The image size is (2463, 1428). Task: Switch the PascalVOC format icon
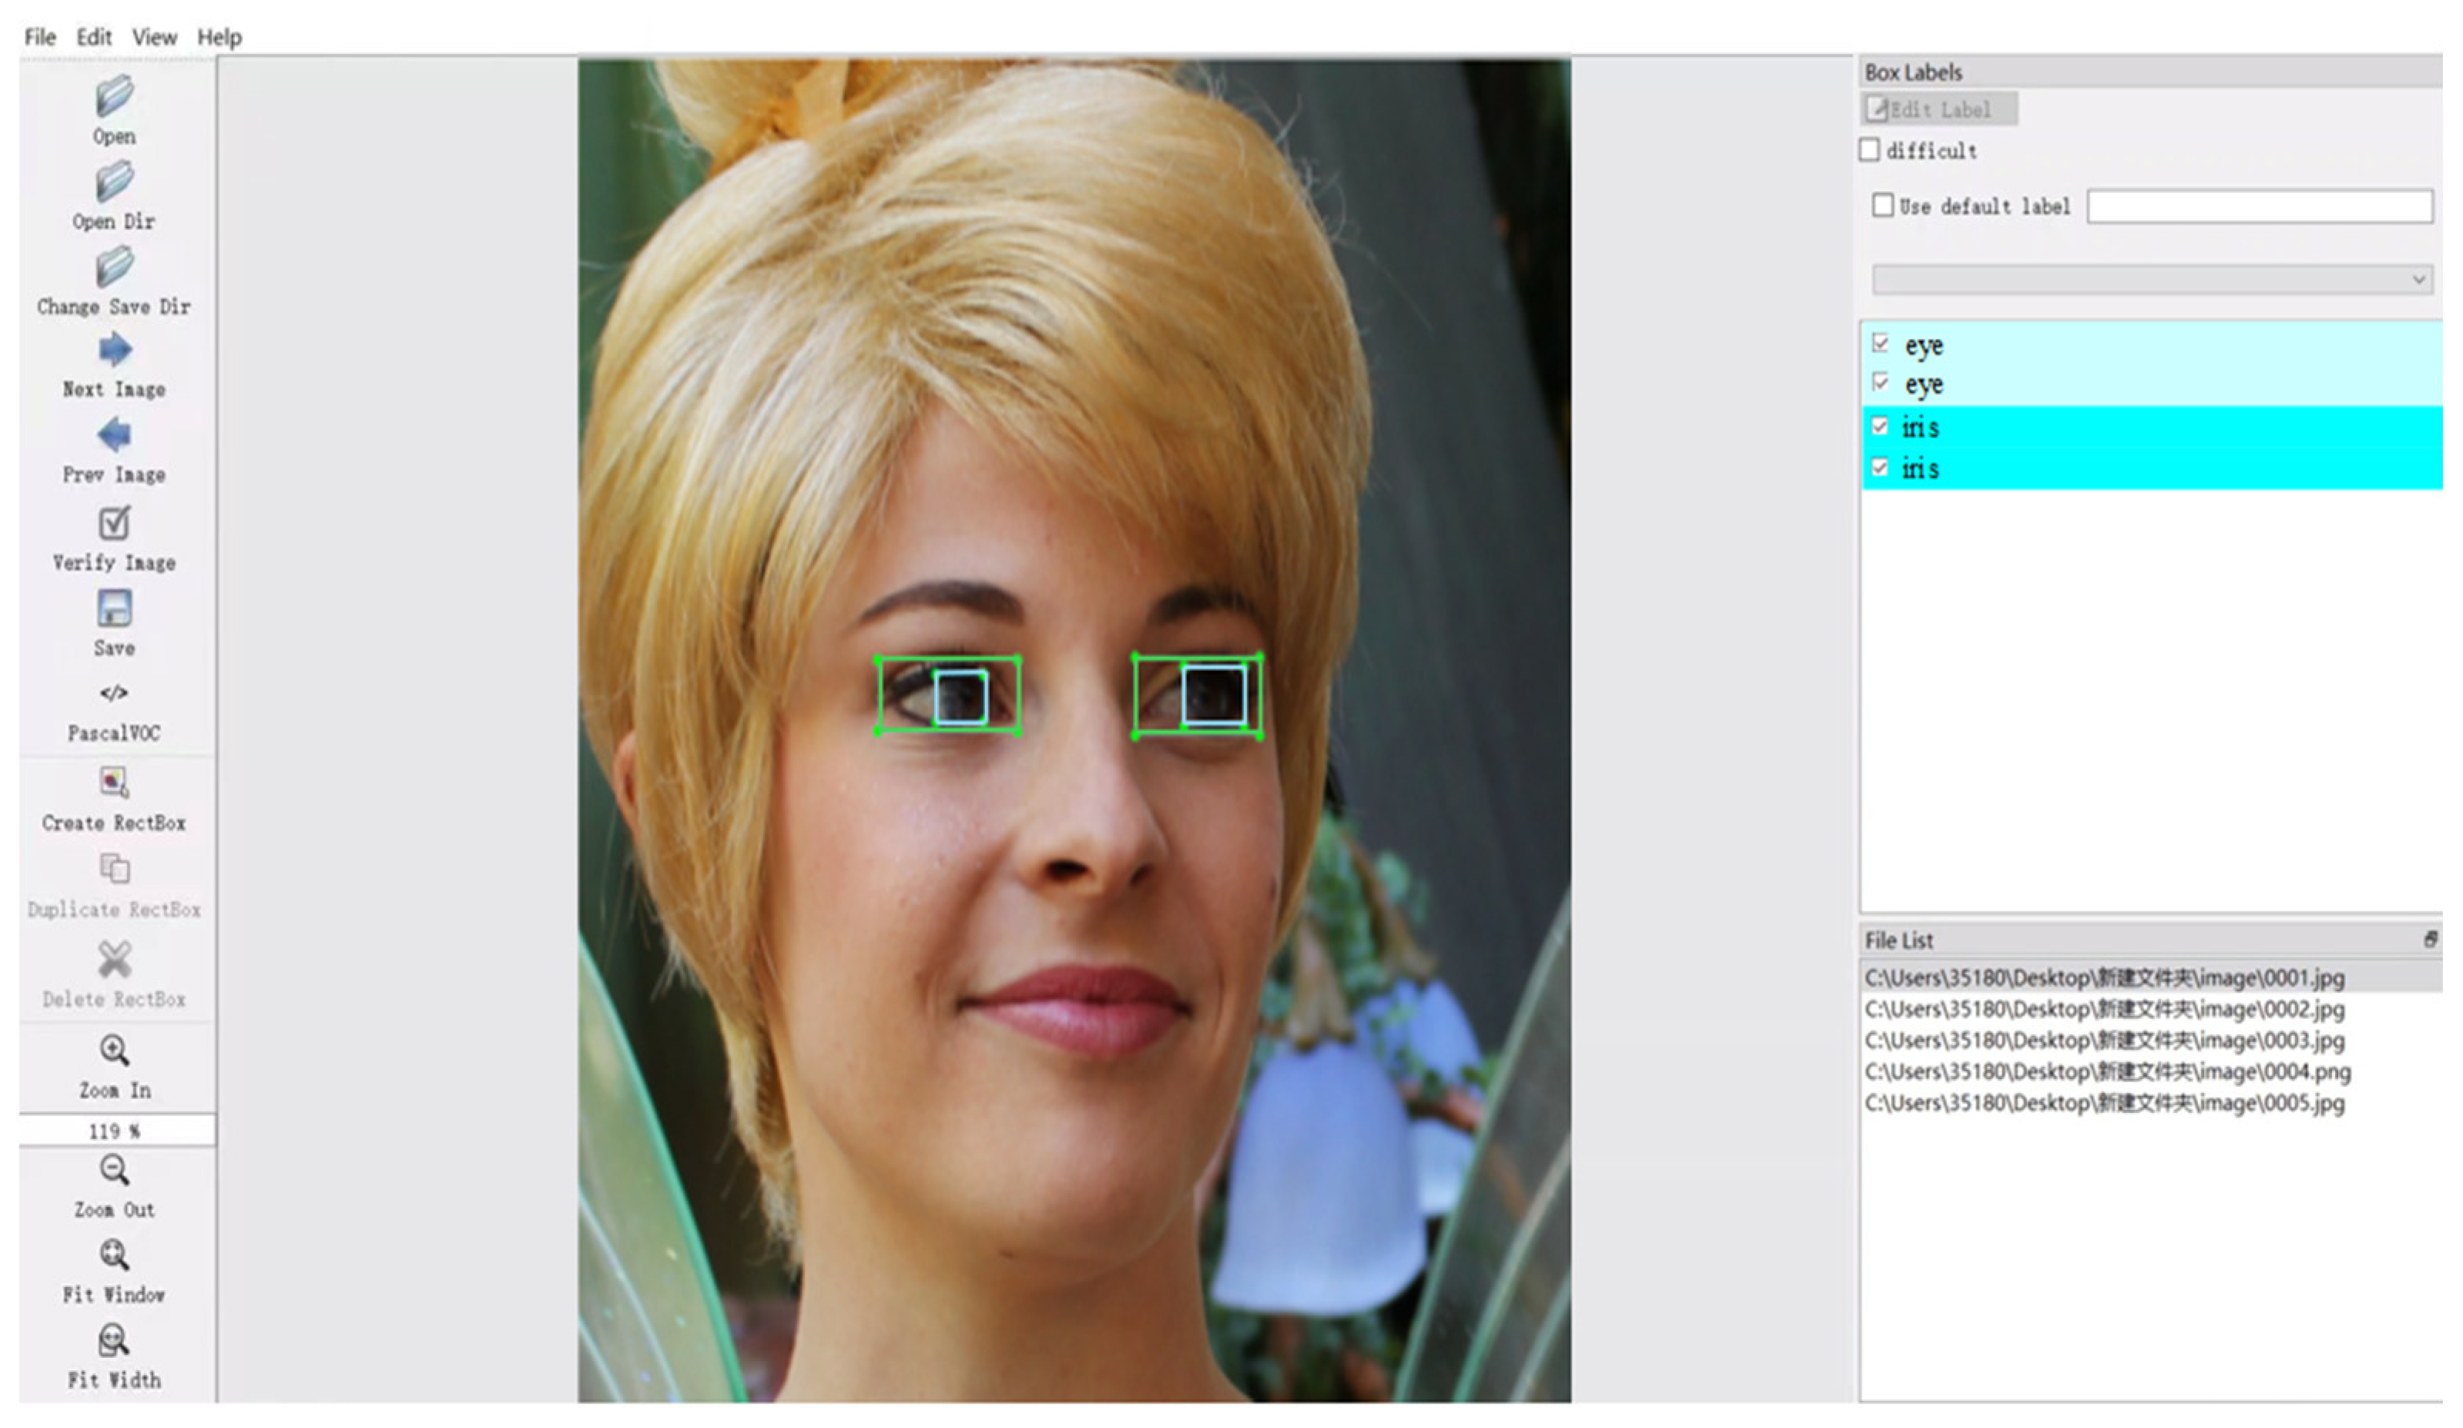pos(114,693)
